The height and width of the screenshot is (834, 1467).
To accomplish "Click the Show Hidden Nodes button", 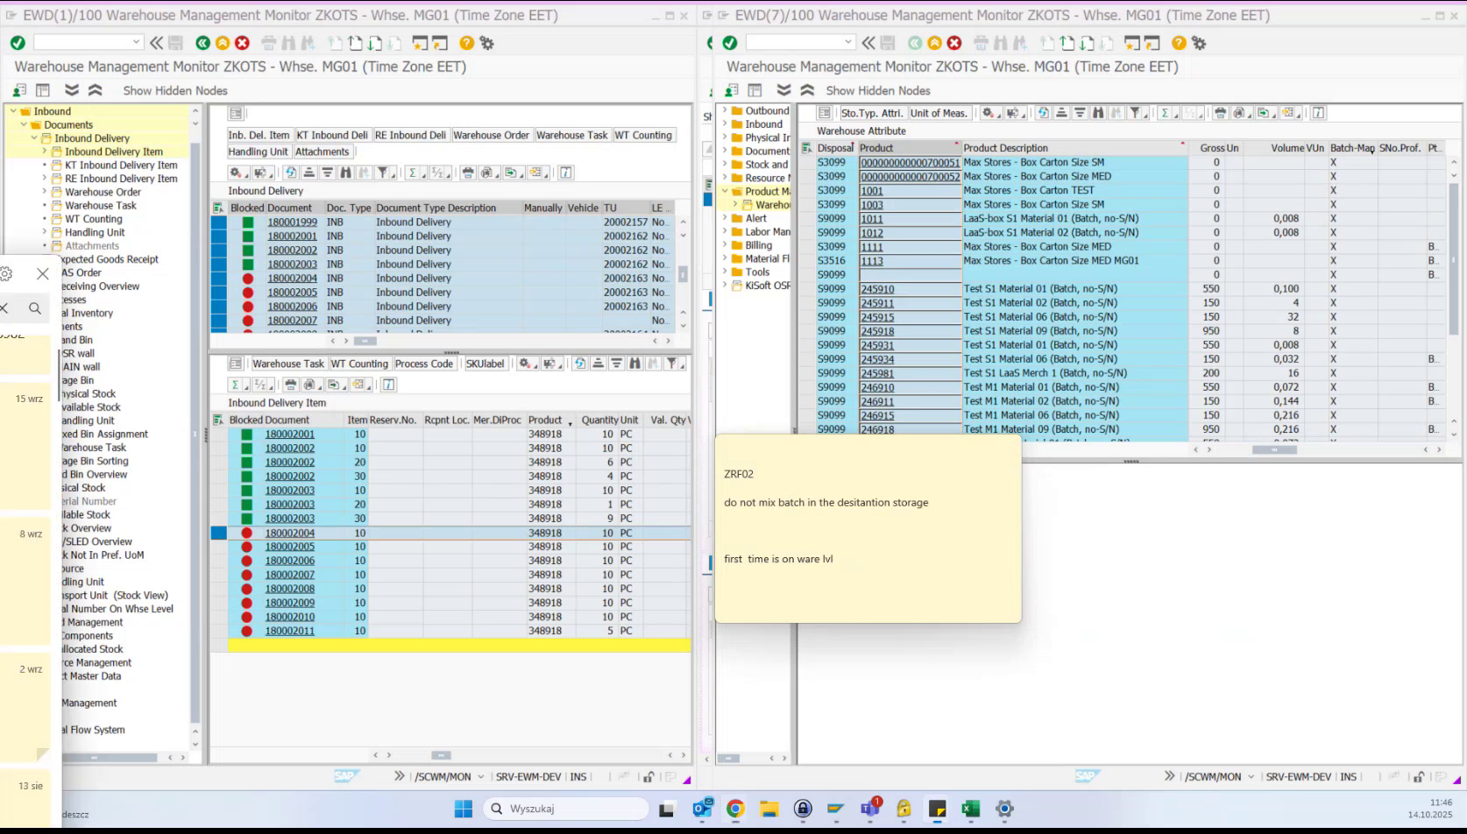I will (x=174, y=90).
